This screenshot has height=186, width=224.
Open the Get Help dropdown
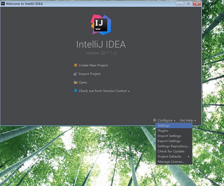click(x=188, y=120)
